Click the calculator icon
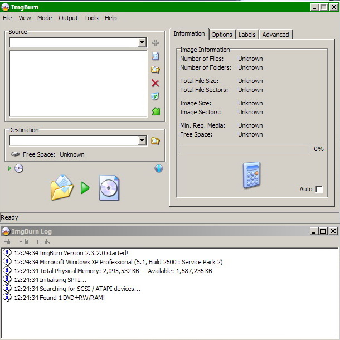 coord(251,175)
